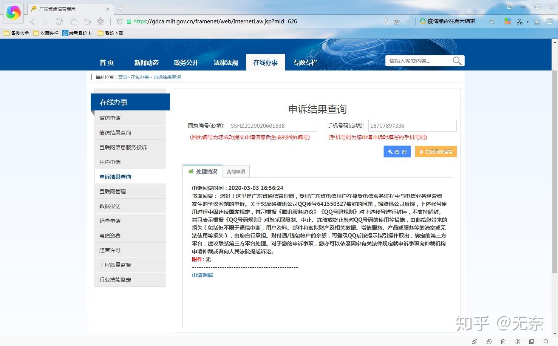Open 互联网管理 in the sidebar
The height and width of the screenshot is (346, 558).
(130, 191)
